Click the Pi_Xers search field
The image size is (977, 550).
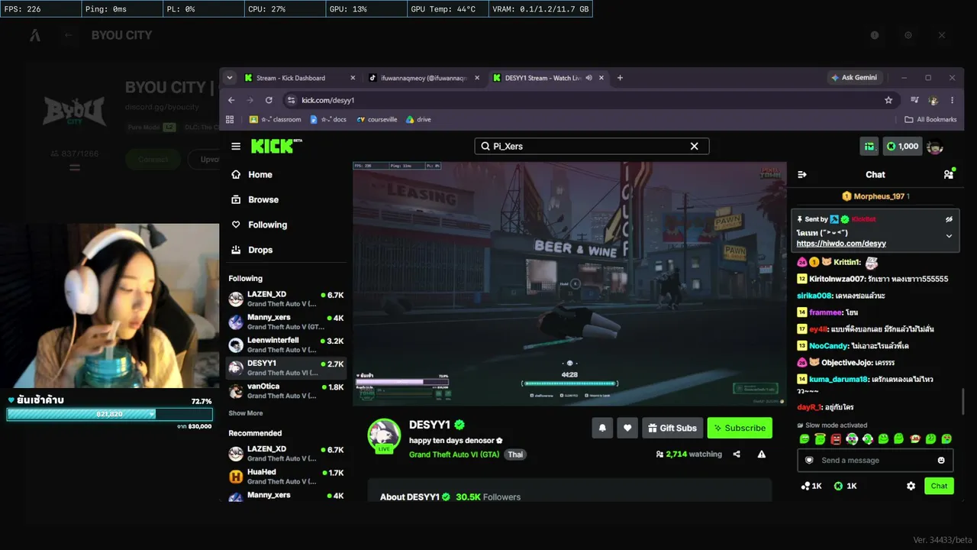point(592,146)
